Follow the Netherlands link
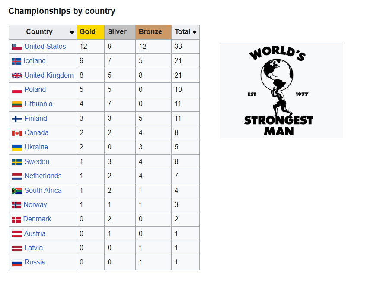The image size is (374, 283). point(43,176)
